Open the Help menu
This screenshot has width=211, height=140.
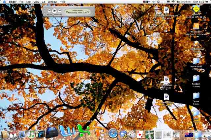[x=62, y=2]
